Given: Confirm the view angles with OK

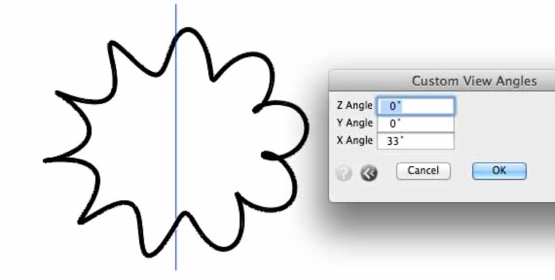Looking at the screenshot, I should 499,171.
